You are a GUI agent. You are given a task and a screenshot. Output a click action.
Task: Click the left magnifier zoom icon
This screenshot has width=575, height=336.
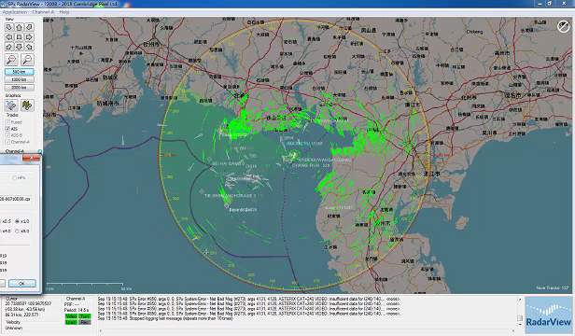pyautogui.click(x=12, y=60)
